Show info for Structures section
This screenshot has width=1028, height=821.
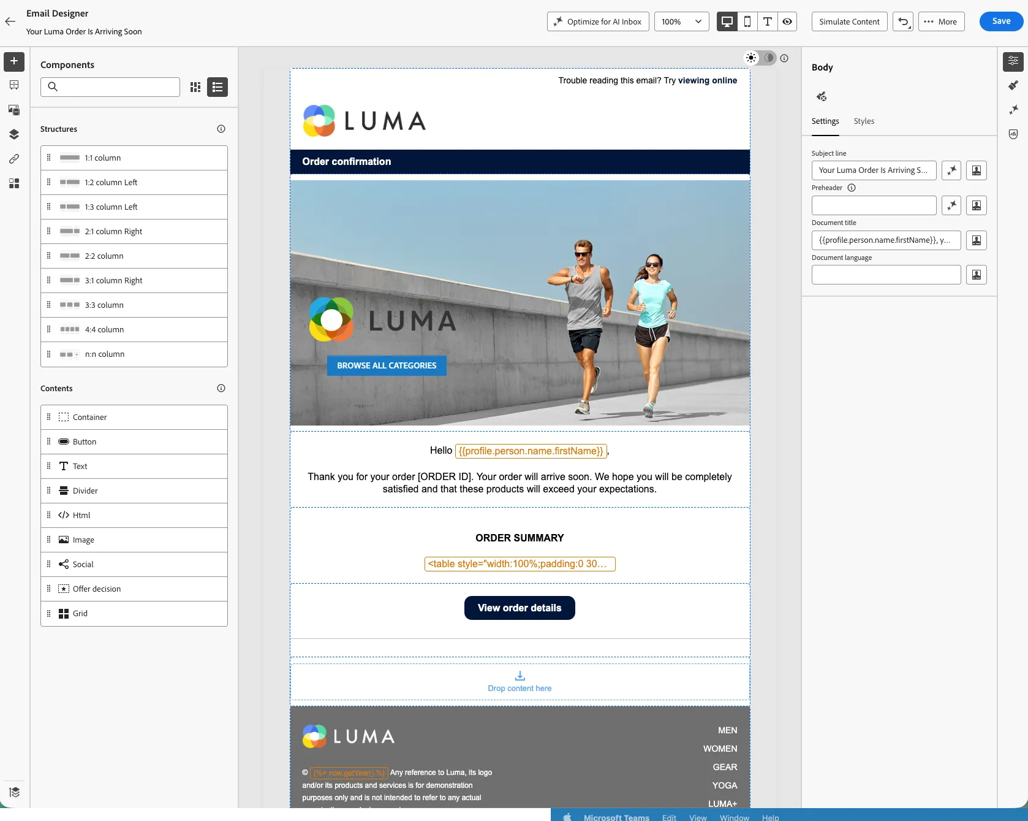221,129
